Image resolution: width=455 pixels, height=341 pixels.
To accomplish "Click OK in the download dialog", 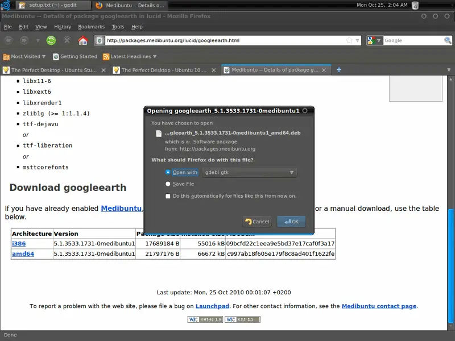I will tap(291, 222).
